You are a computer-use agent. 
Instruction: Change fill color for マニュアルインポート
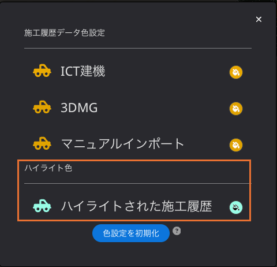click(236, 145)
